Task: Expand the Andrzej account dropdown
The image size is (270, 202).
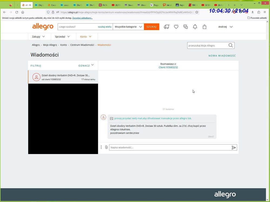Action: [x=225, y=27]
